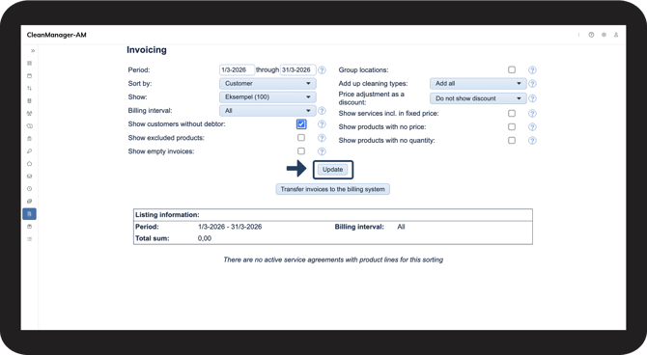This screenshot has height=355, width=647.
Task: Open the dashboard grid icon in sidebar
Action: pyautogui.click(x=29, y=63)
